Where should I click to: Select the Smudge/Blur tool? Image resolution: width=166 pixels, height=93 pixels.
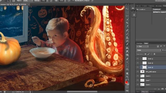click(x=127, y=51)
